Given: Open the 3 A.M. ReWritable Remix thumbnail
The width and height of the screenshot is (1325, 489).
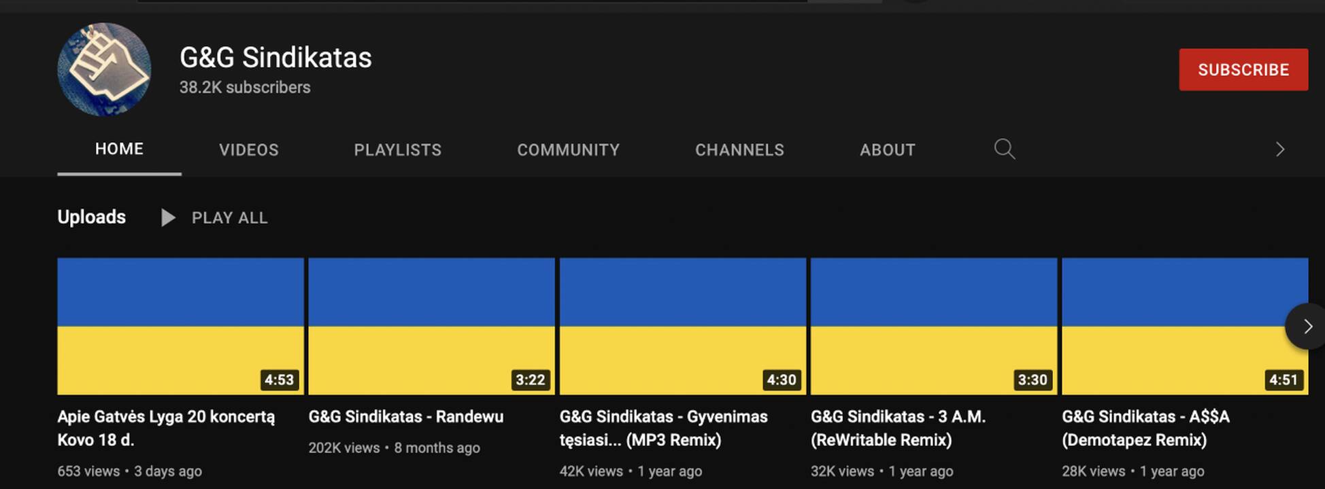Looking at the screenshot, I should pyautogui.click(x=934, y=326).
